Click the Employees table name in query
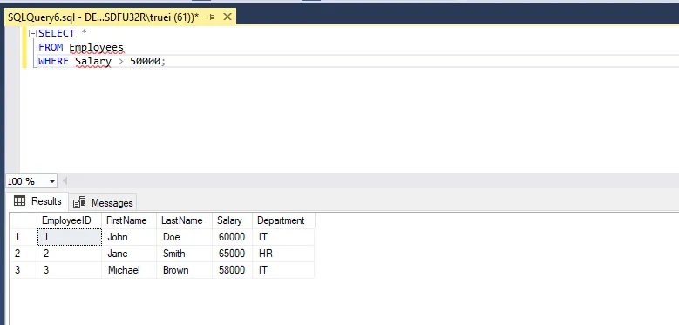 coord(96,47)
